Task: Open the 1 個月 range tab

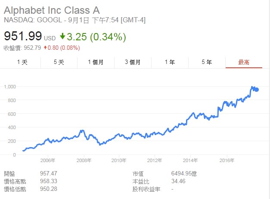Action: pos(96,62)
